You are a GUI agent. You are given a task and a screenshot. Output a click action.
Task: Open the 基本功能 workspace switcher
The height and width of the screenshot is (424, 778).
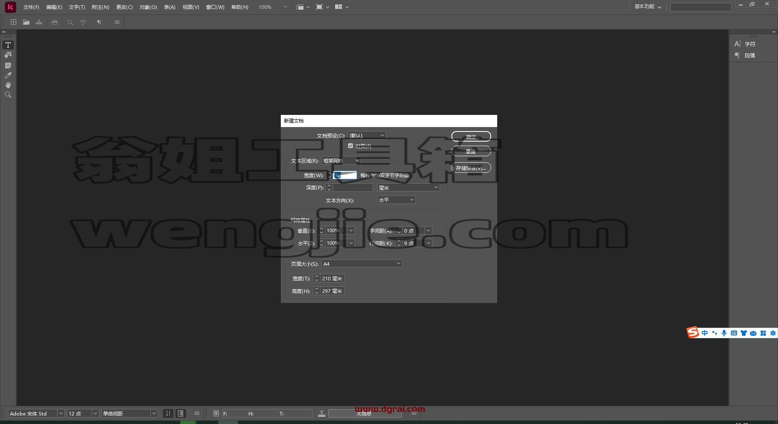click(x=647, y=7)
